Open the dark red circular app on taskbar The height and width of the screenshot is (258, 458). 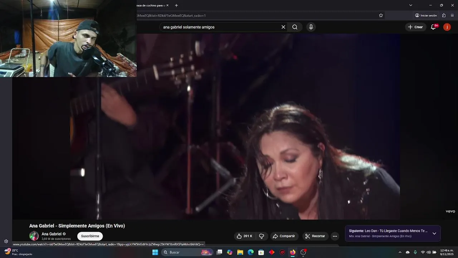282,252
